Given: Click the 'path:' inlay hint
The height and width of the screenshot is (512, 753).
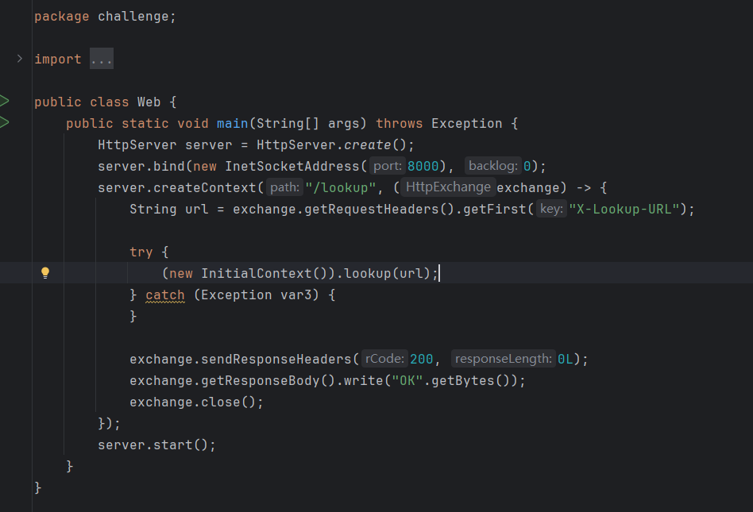Looking at the screenshot, I should click(284, 187).
